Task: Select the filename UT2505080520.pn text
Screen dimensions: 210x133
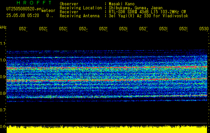Action: (24, 9)
